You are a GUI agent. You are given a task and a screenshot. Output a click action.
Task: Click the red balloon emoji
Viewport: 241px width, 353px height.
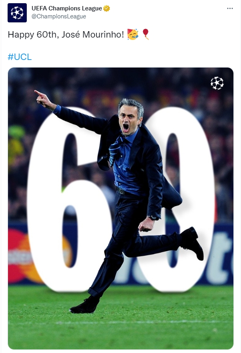pyautogui.click(x=145, y=34)
